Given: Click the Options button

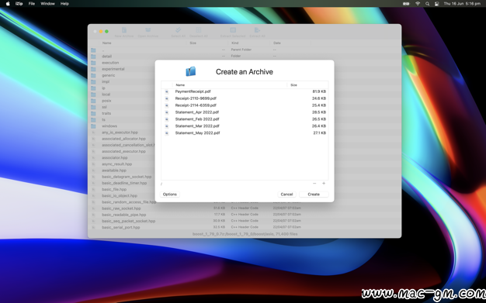Looking at the screenshot, I should [x=169, y=195].
